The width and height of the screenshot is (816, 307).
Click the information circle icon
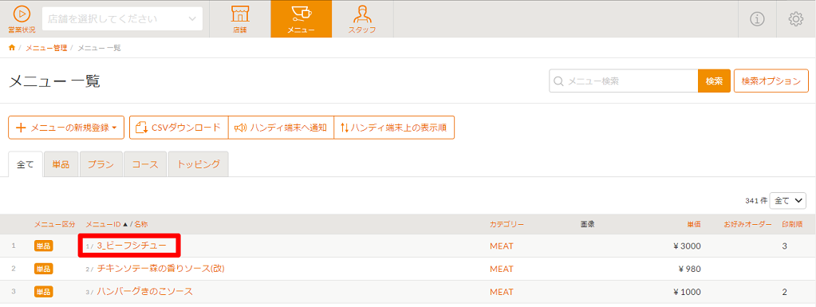click(757, 19)
